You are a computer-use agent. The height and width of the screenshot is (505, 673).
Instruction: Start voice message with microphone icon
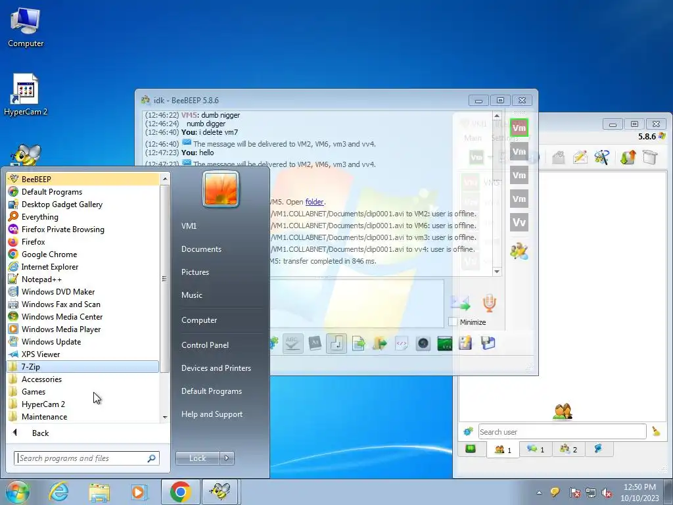point(489,302)
